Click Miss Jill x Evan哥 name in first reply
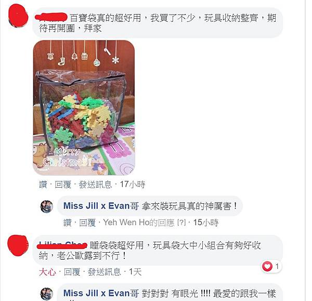This screenshot has height=301, width=312. pos(101,206)
